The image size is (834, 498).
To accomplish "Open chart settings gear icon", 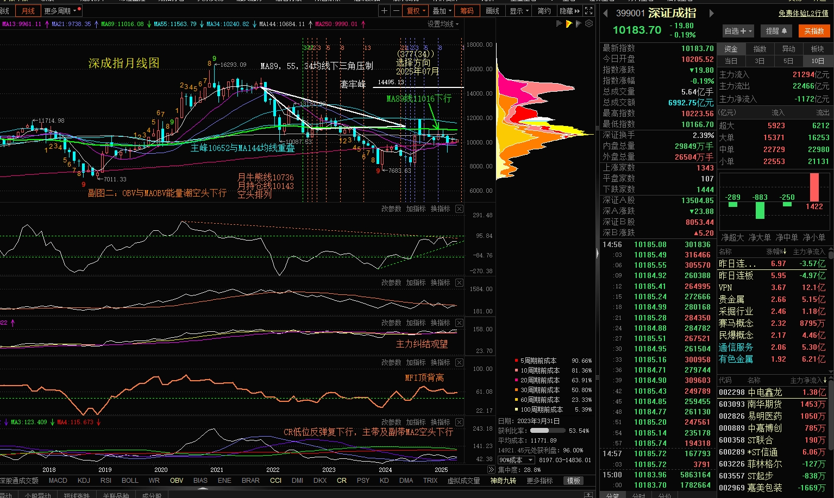I will [590, 24].
